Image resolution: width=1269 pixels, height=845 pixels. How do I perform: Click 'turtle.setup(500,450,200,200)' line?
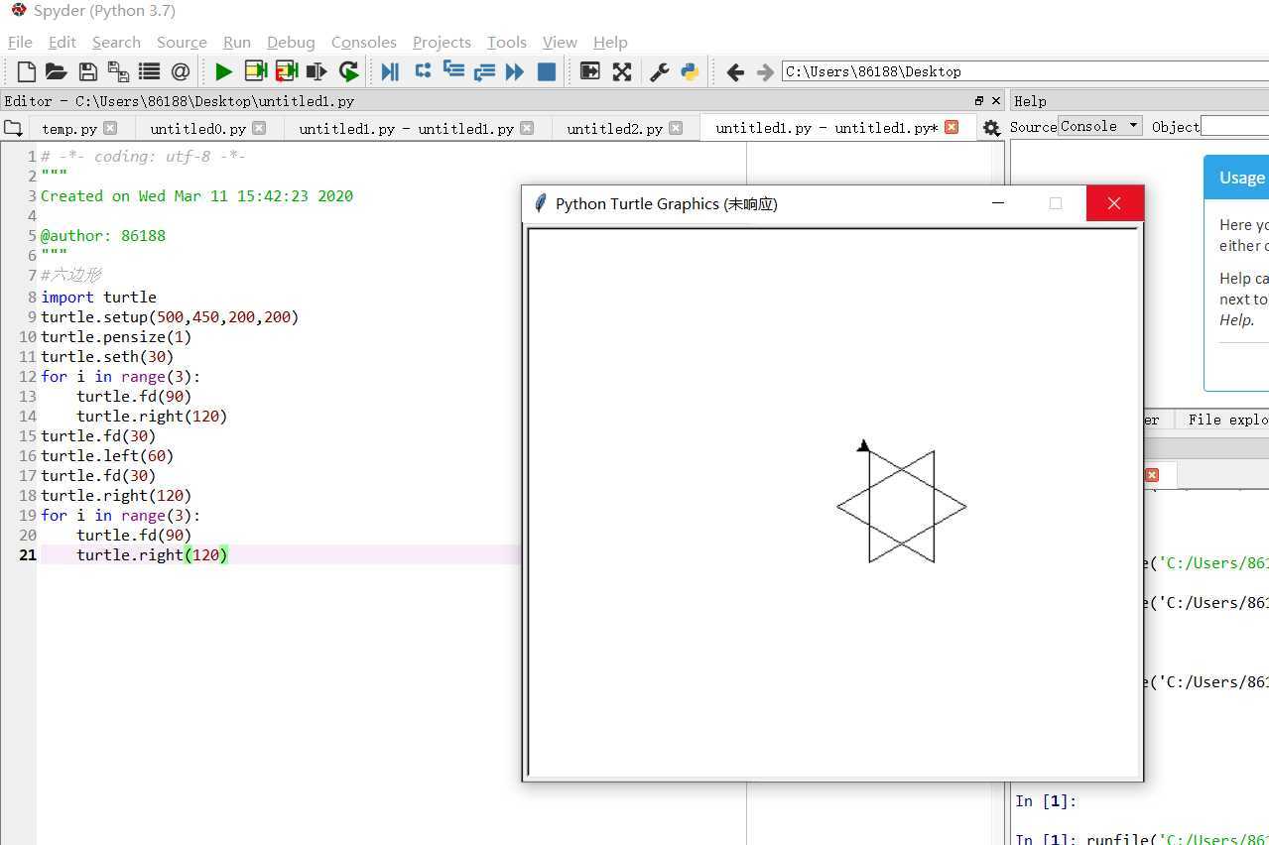point(170,316)
